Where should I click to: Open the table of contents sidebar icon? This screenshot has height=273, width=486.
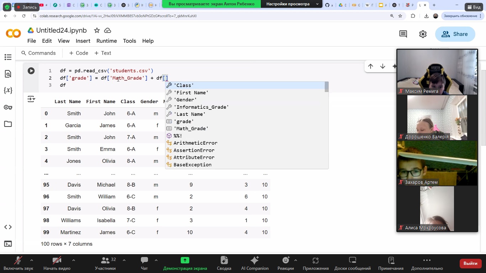pos(8,57)
